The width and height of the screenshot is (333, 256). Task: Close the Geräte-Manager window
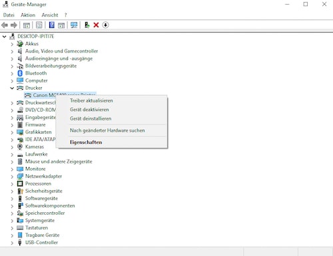coord(324,4)
